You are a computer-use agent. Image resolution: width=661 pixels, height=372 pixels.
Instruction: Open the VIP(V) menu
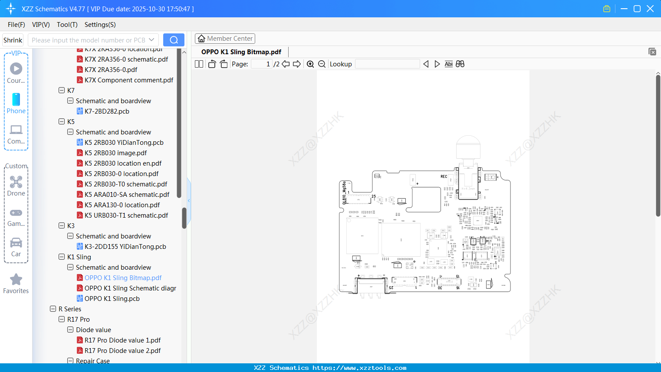41,25
